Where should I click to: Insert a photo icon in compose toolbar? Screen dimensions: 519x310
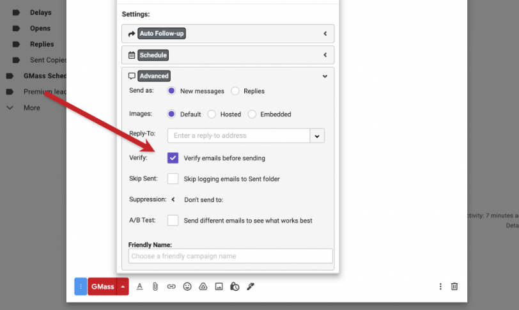coord(219,286)
